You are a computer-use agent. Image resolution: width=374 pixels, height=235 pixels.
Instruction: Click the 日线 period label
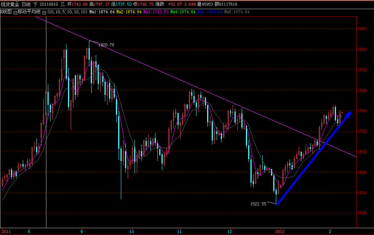point(26,4)
